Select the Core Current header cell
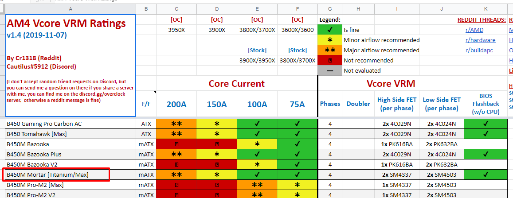Viewport: 513px width, 198px height. tap(237, 83)
